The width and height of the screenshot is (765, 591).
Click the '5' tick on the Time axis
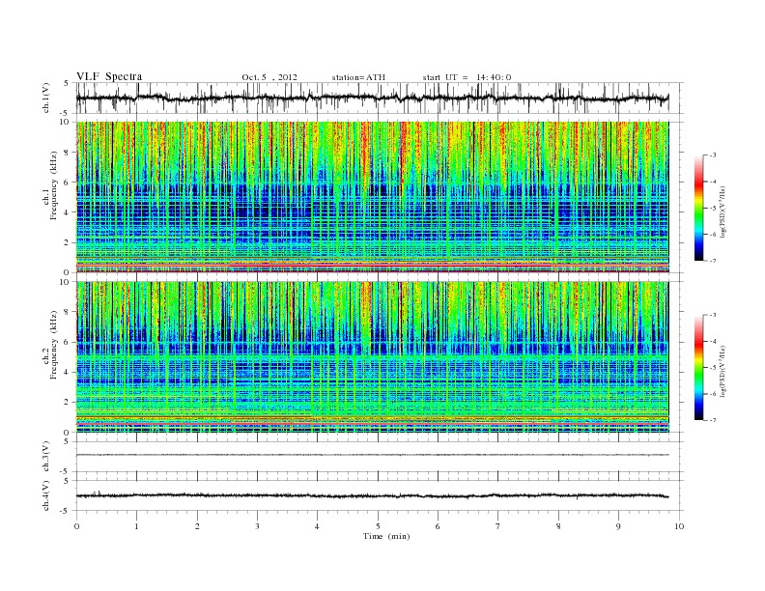(378, 526)
